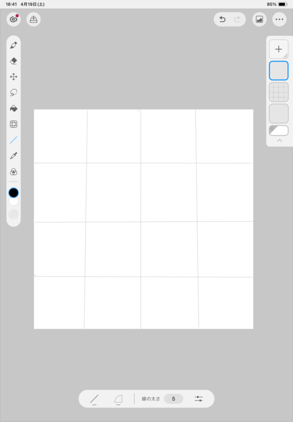Select the Eraser tool
Screen dimensions: 293x422
coord(14,61)
